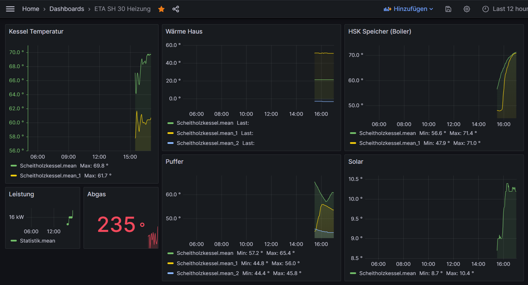Click the share dashboard icon
528x285 pixels.
point(176,9)
